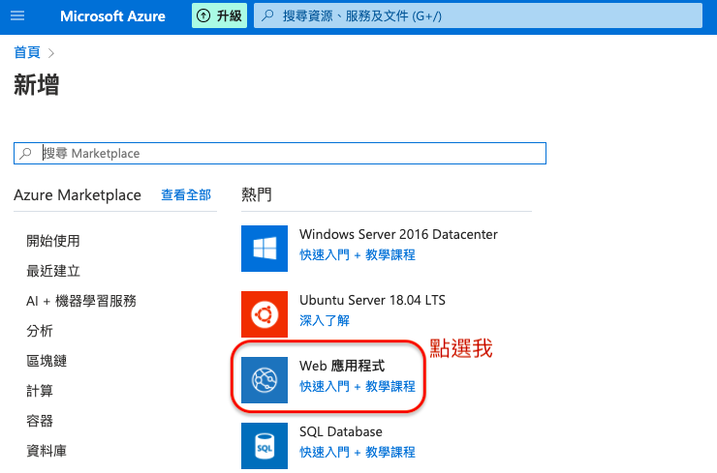Open SQL Database 快速入門 + 教學課程 link
The height and width of the screenshot is (473, 717).
tap(358, 452)
